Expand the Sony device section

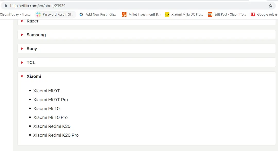[x=147, y=48]
